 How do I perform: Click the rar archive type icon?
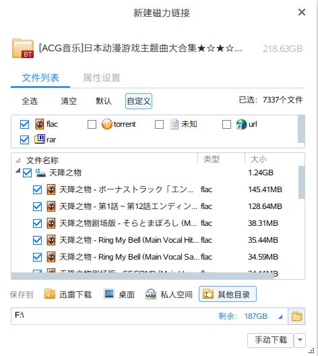tap(40, 139)
